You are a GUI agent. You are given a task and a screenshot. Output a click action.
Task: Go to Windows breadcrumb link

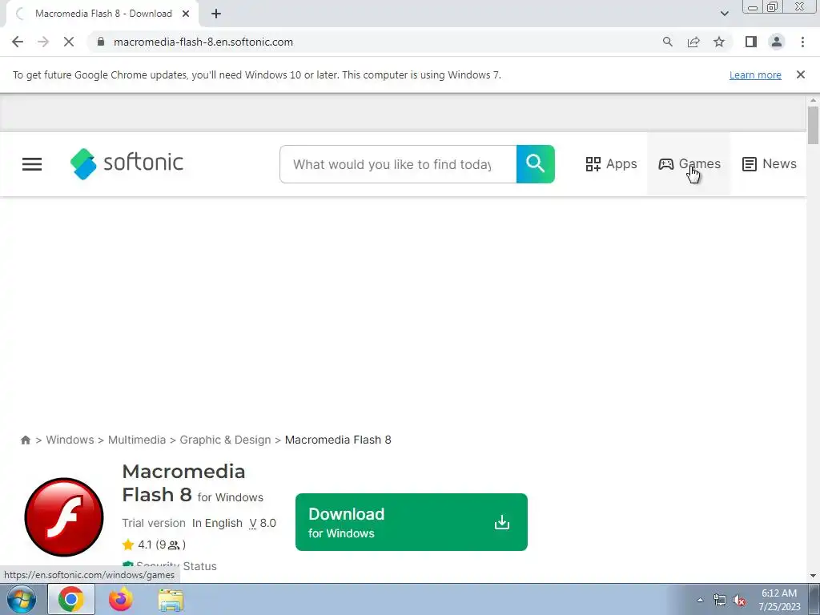70,440
